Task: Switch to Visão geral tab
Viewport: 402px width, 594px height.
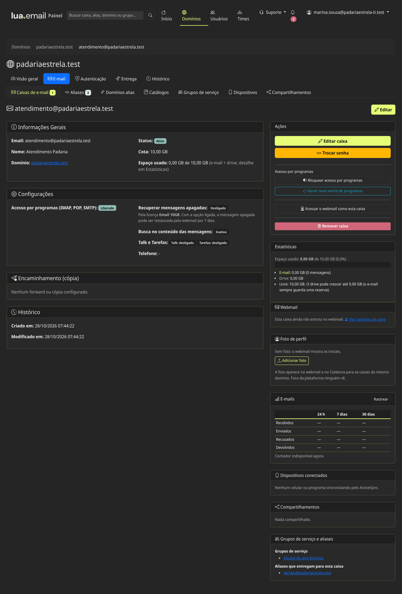Action: click(24, 79)
